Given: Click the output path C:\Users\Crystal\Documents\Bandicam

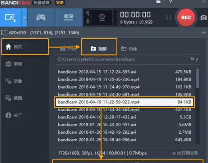Looking at the screenshot, I should (x=96, y=59).
